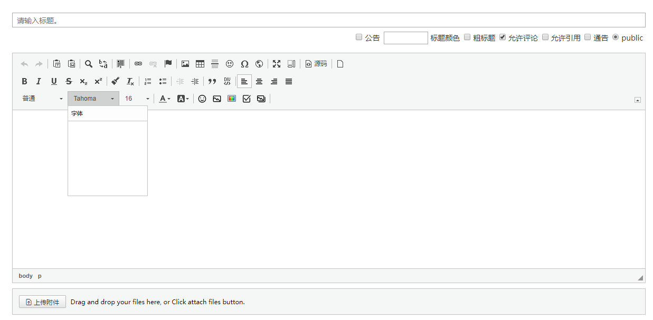Image resolution: width=653 pixels, height=320 pixels.
Task: Select the body element in the path bar
Action: point(25,276)
